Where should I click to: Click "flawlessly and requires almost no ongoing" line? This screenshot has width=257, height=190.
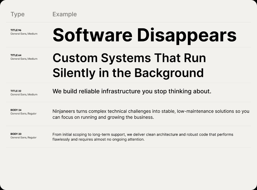click(98, 139)
